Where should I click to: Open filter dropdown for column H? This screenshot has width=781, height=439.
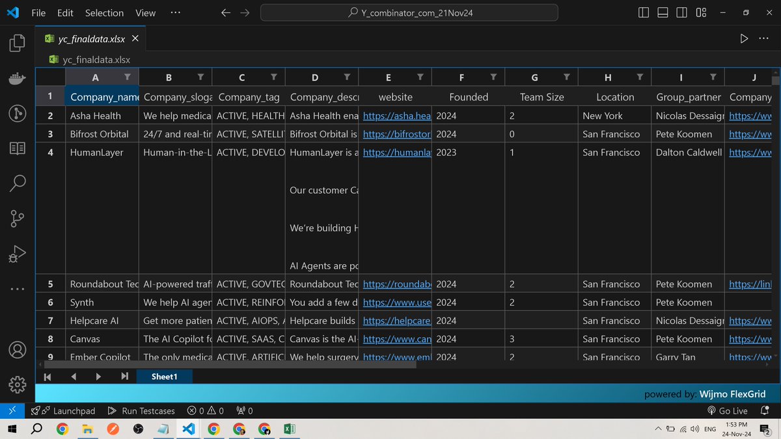pyautogui.click(x=640, y=77)
